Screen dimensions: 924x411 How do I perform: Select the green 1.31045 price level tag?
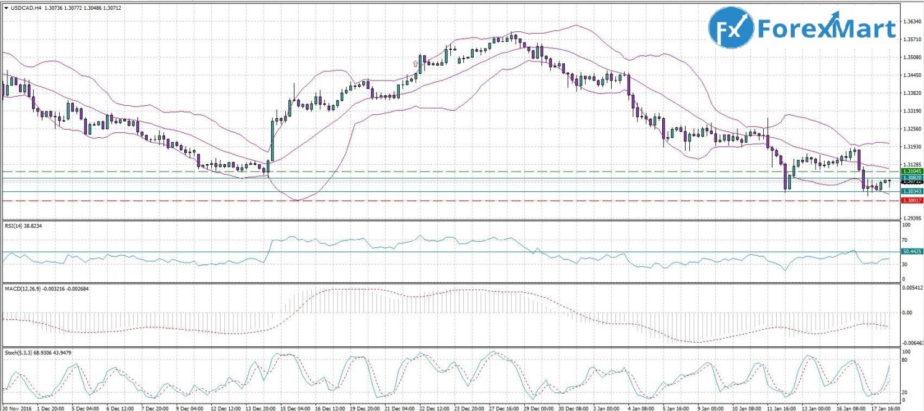pyautogui.click(x=911, y=171)
